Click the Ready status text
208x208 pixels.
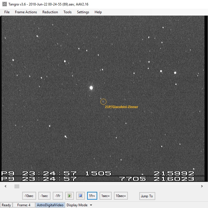click(6, 205)
